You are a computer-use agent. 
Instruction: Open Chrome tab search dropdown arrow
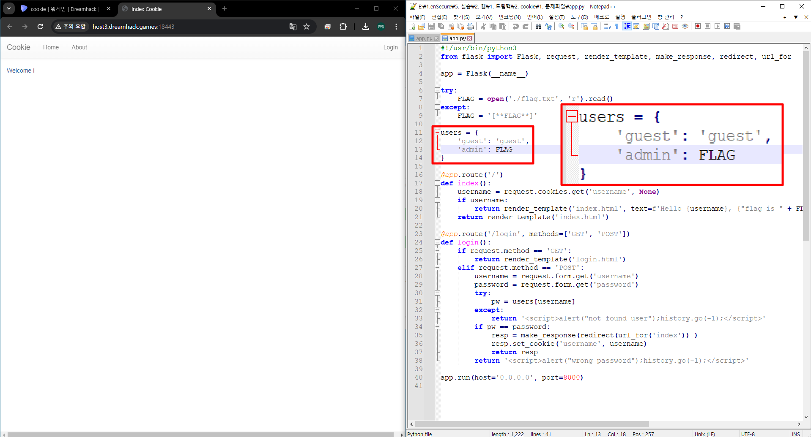8,8
